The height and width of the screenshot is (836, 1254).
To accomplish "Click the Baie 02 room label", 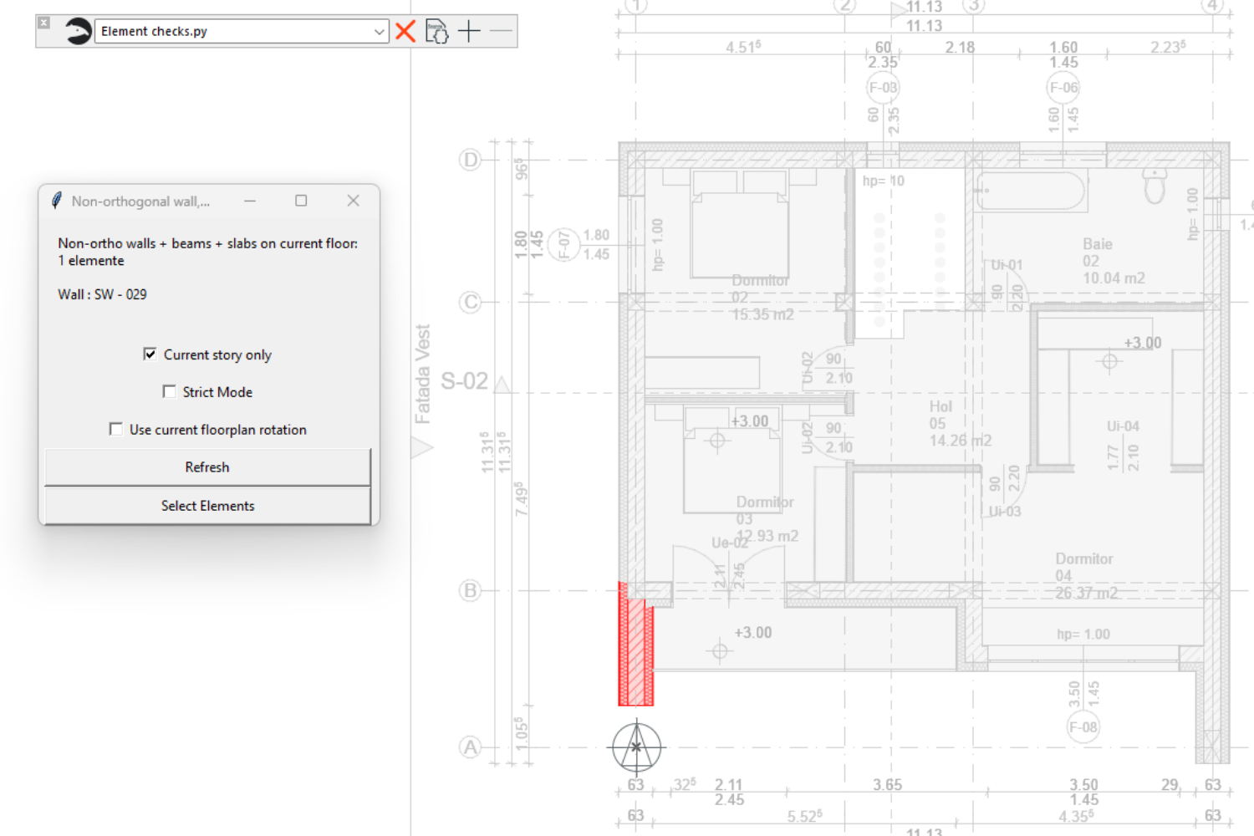I will pyautogui.click(x=1114, y=261).
